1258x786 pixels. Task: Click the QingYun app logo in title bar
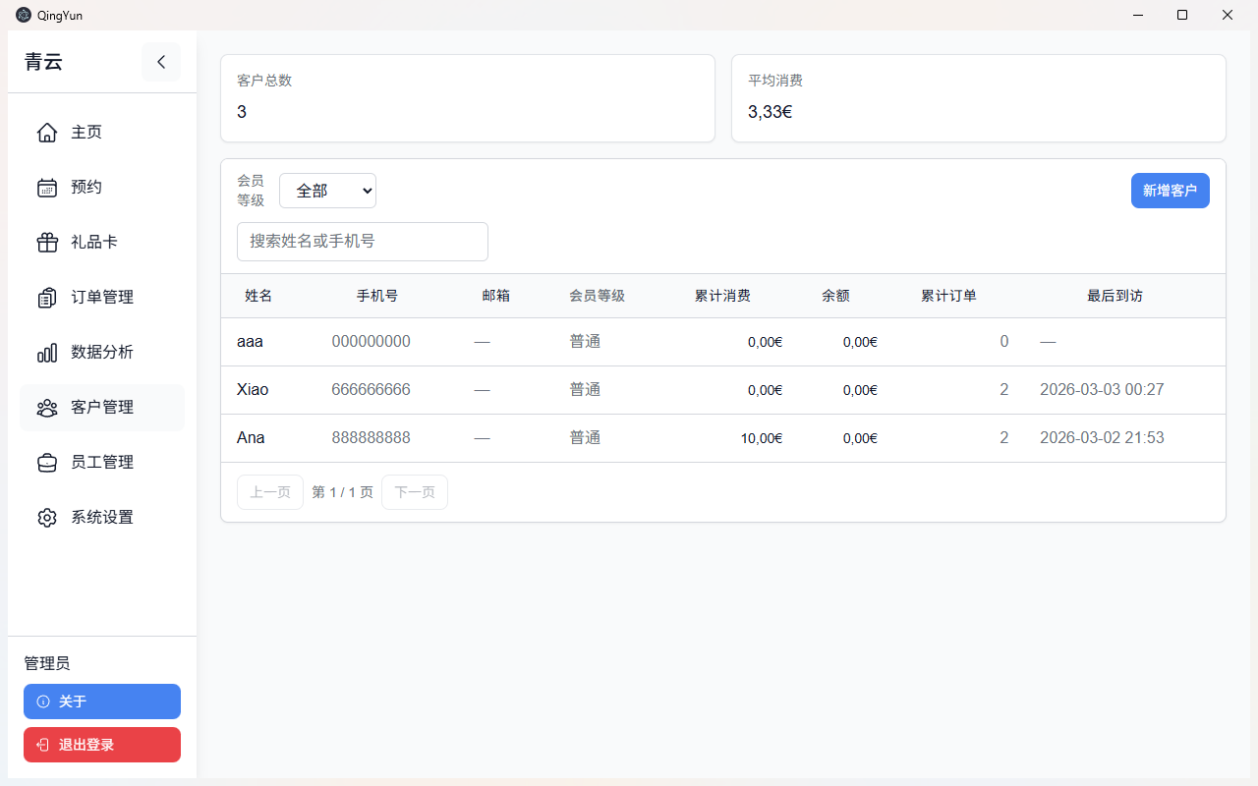(24, 15)
